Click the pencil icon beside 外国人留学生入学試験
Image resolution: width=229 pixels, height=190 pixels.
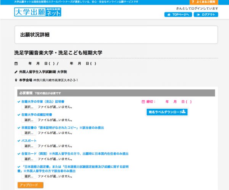click(16, 72)
